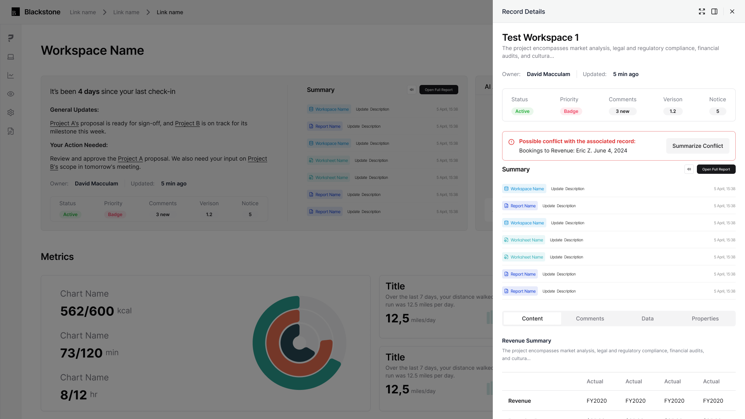Click second breadcrumb Link name

point(126,12)
